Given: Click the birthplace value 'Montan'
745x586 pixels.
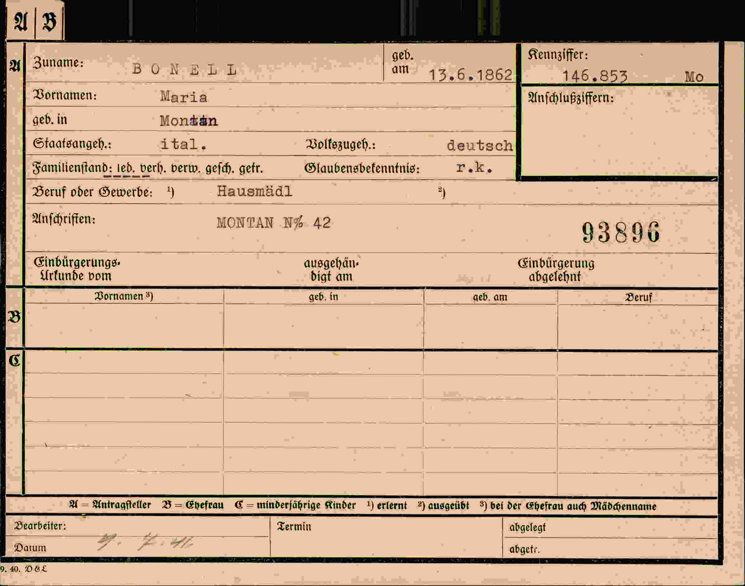Looking at the screenshot, I should pyautogui.click(x=188, y=121).
